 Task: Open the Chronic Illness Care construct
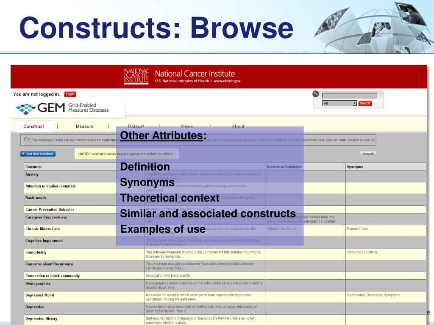pyautogui.click(x=43, y=229)
